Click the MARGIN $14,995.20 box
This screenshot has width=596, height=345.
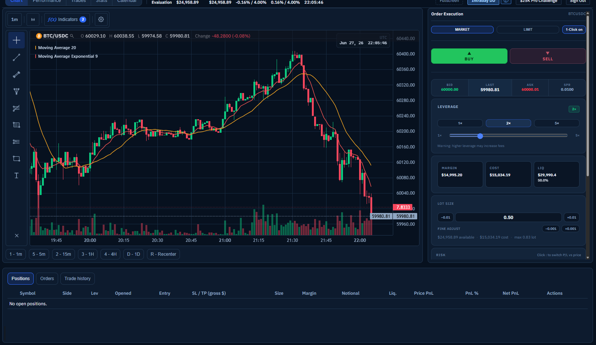pyautogui.click(x=460, y=174)
